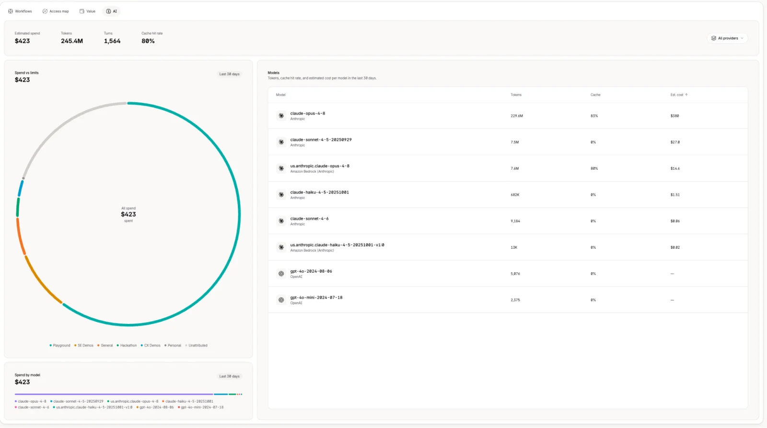The image size is (767, 428).
Task: Click Last 30 days in Spend by model
Action: point(230,376)
